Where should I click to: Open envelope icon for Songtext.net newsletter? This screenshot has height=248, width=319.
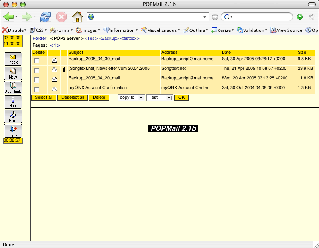point(54,70)
